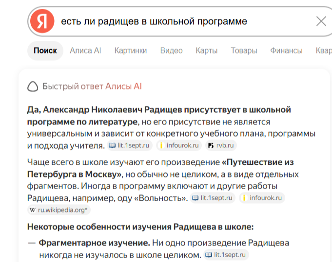Click the heading 'Некоторые особенности изучения Радищева в школе:'
The image size is (332, 262).
[140, 227]
